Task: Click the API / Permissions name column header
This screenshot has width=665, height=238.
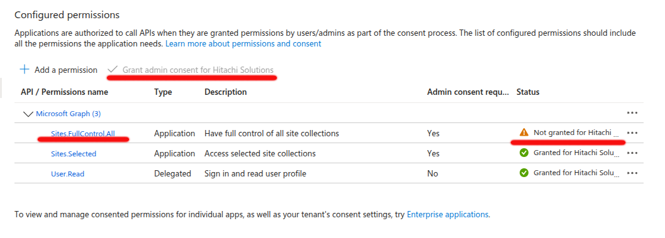Action: click(x=64, y=92)
